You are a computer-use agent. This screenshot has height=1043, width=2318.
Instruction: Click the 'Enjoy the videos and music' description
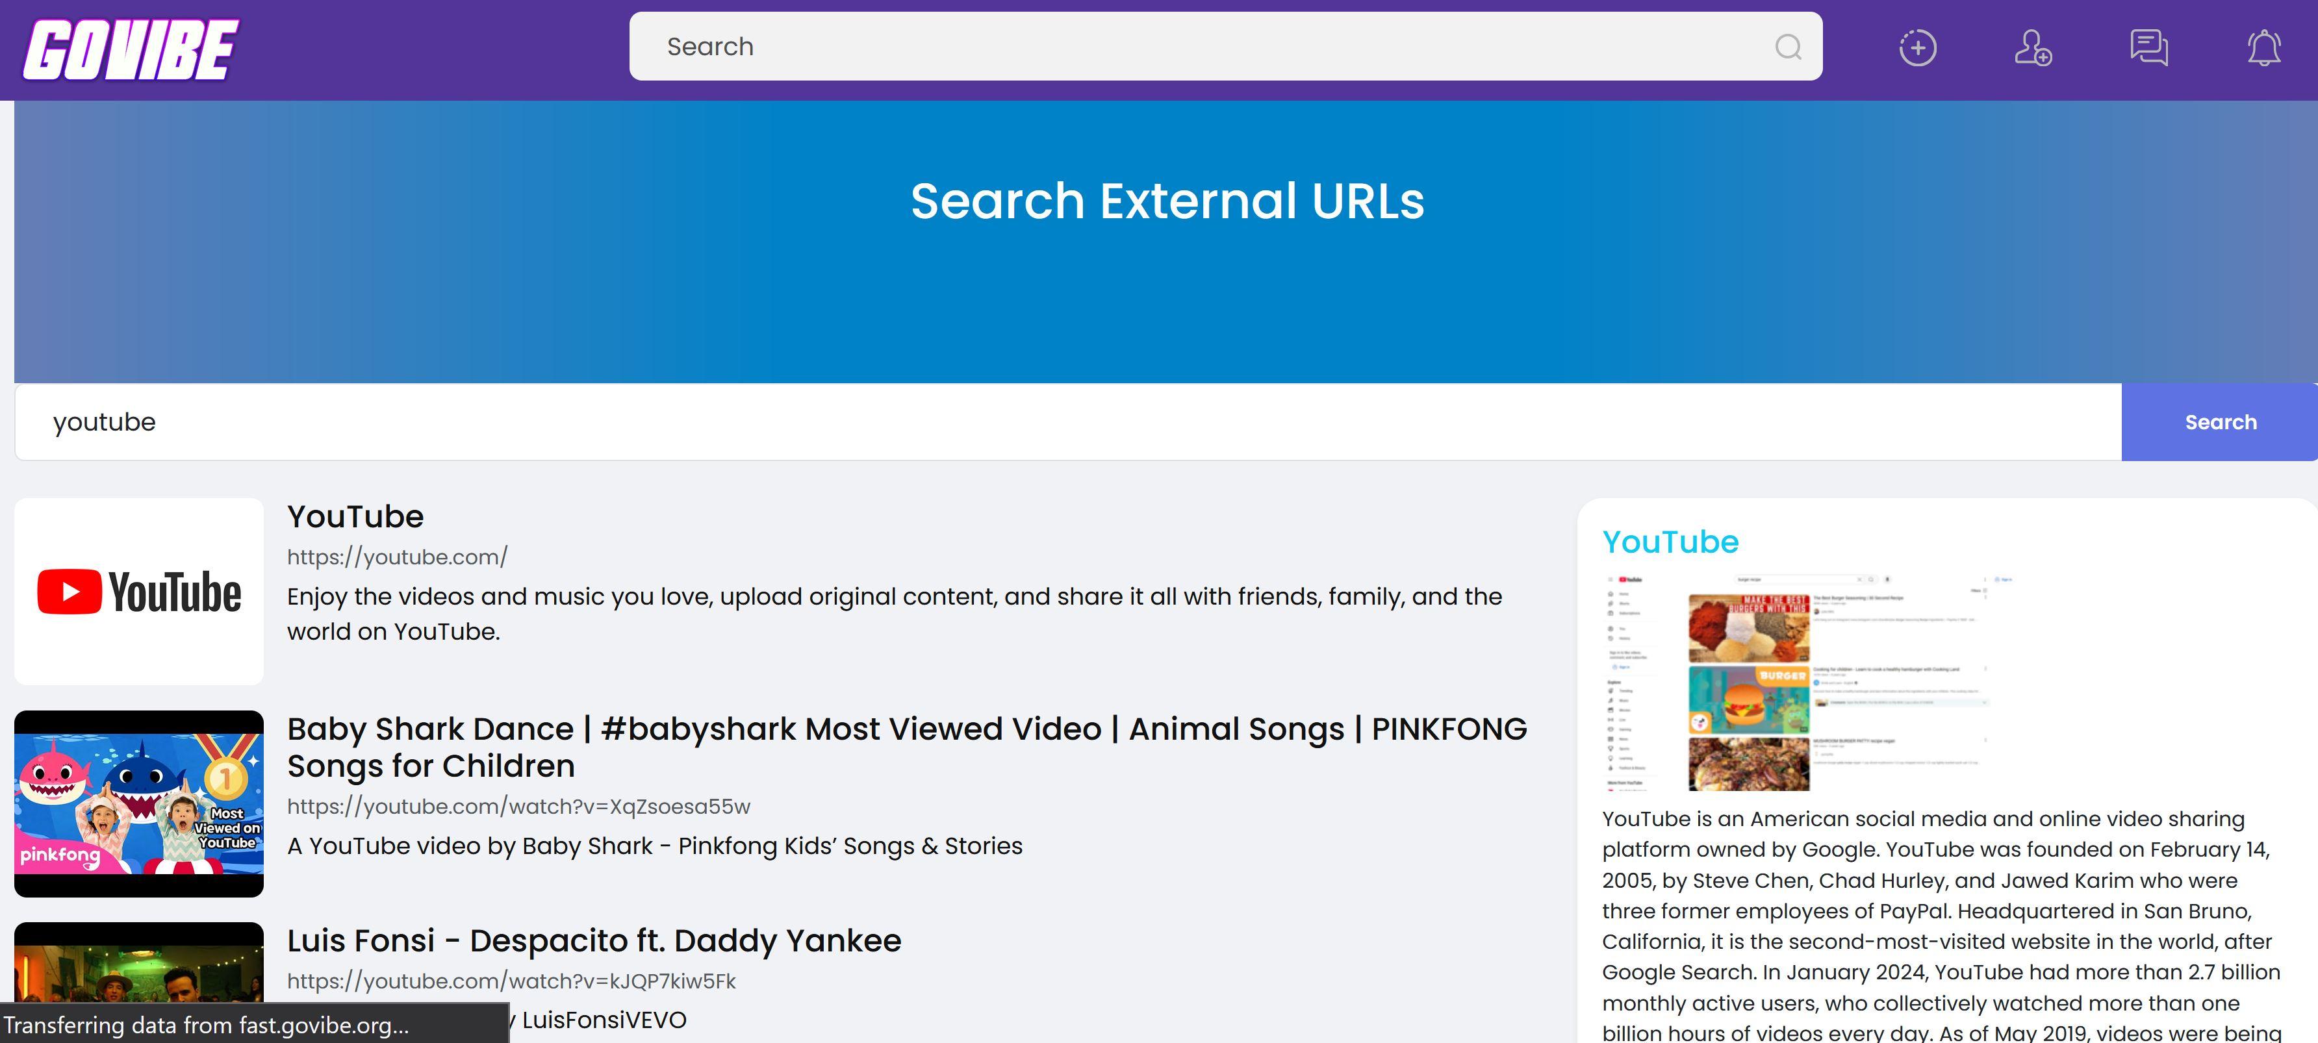pyautogui.click(x=895, y=614)
